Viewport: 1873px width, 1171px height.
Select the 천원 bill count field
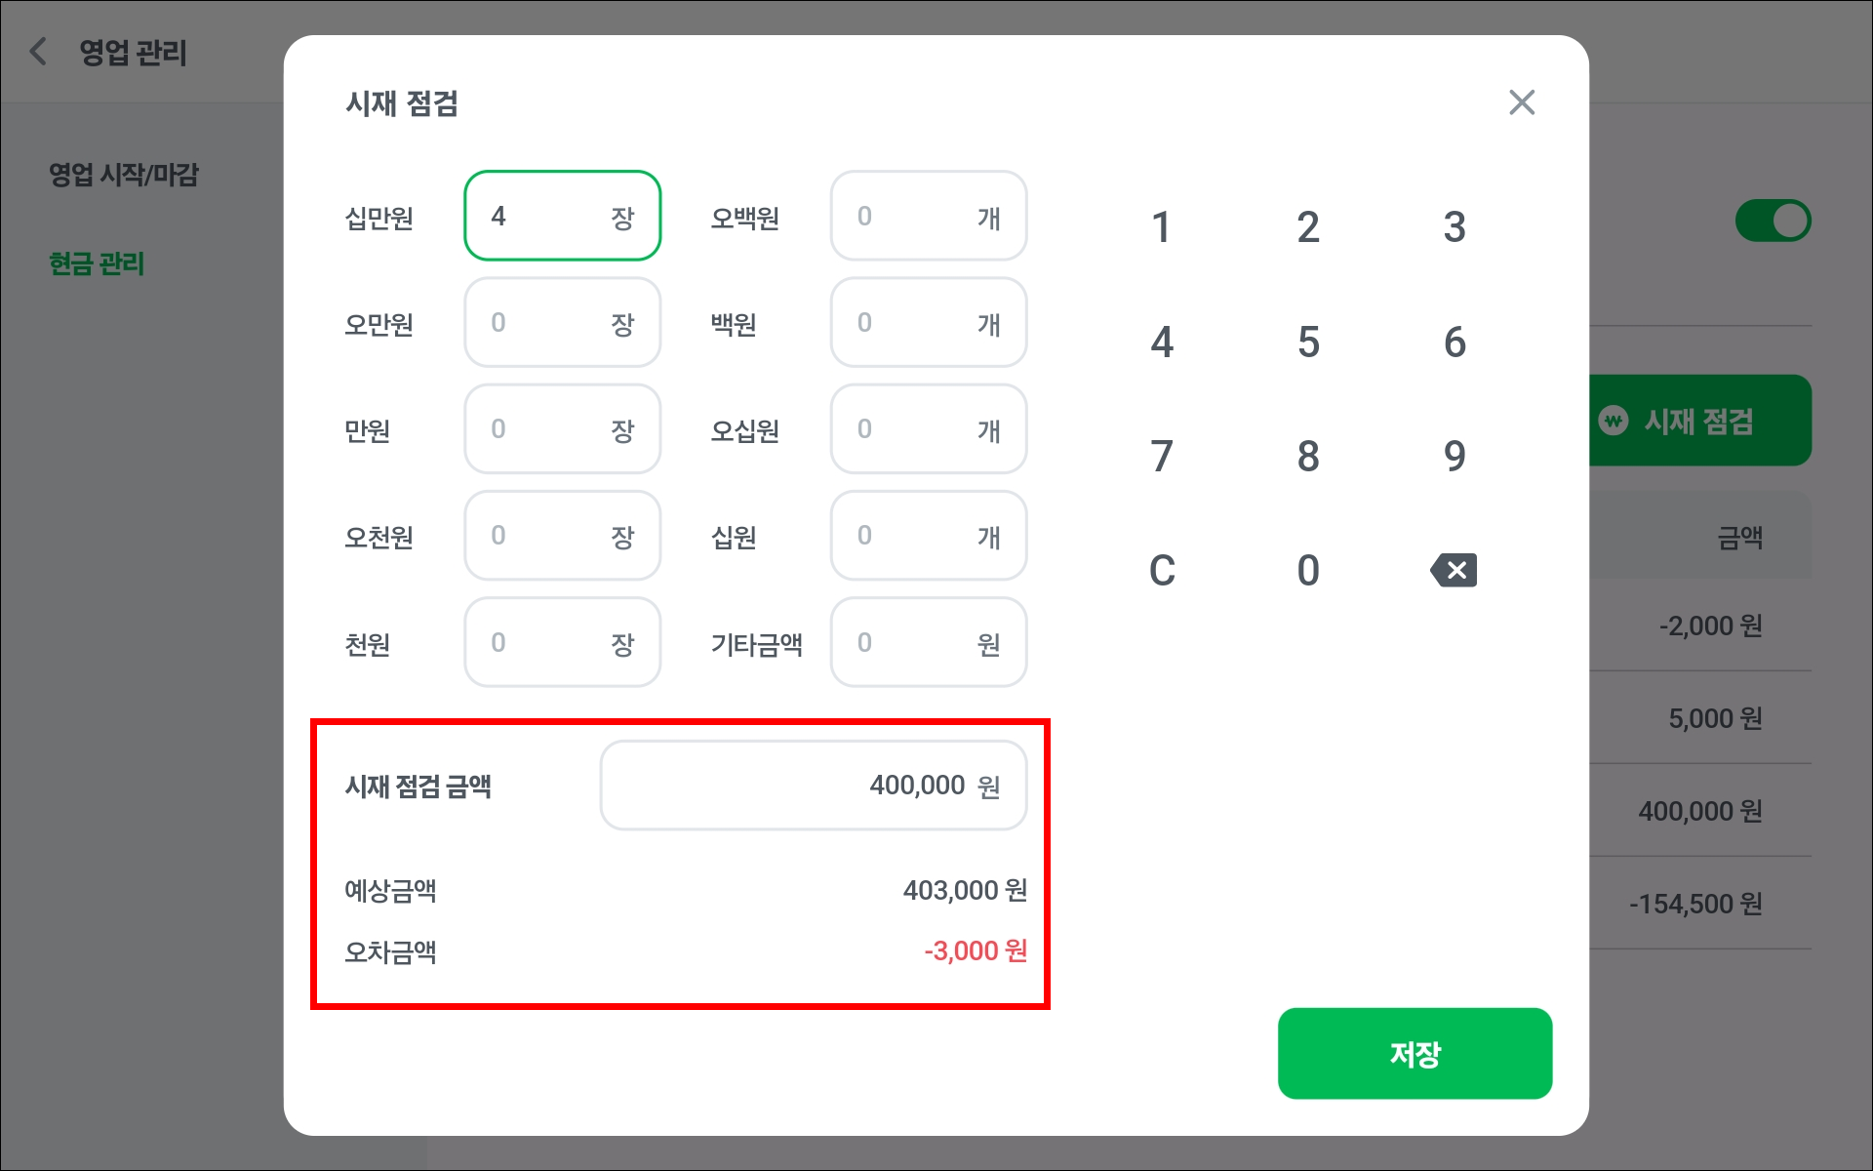(562, 642)
